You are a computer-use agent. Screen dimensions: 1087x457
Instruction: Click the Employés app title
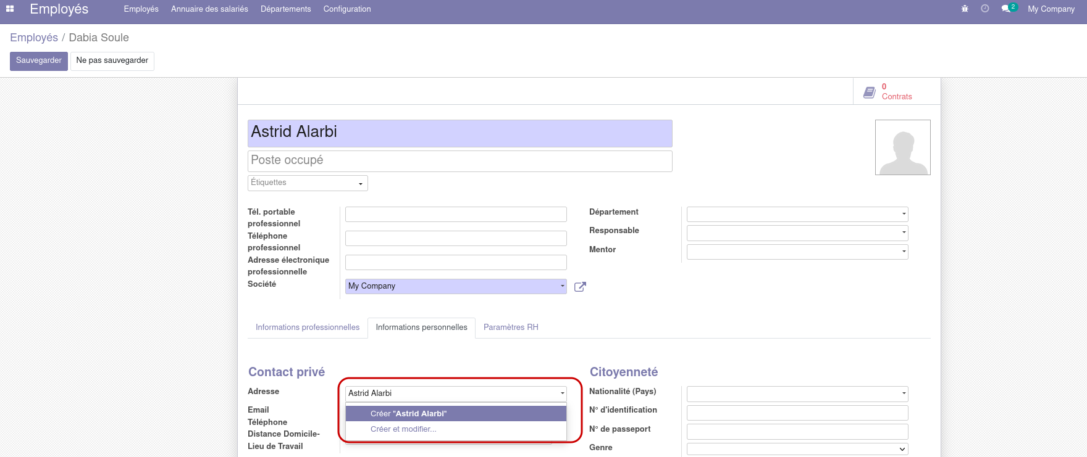[59, 9]
